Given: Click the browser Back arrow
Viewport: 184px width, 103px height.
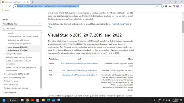Looking at the screenshot, I should (3, 6).
